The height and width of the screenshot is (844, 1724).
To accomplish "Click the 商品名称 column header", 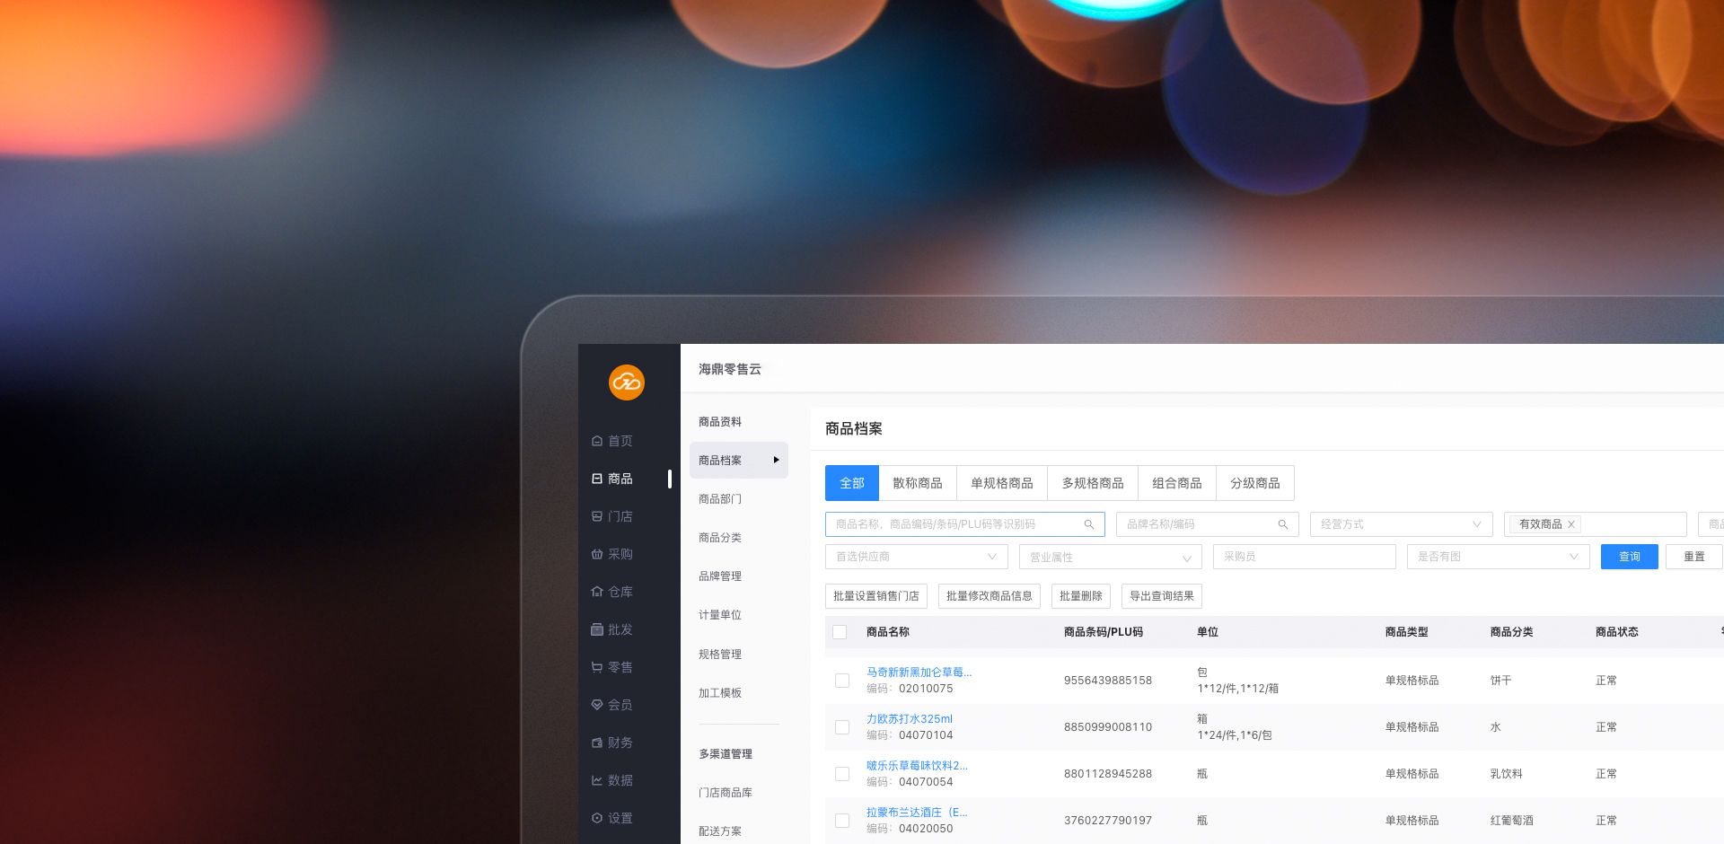I will [888, 632].
